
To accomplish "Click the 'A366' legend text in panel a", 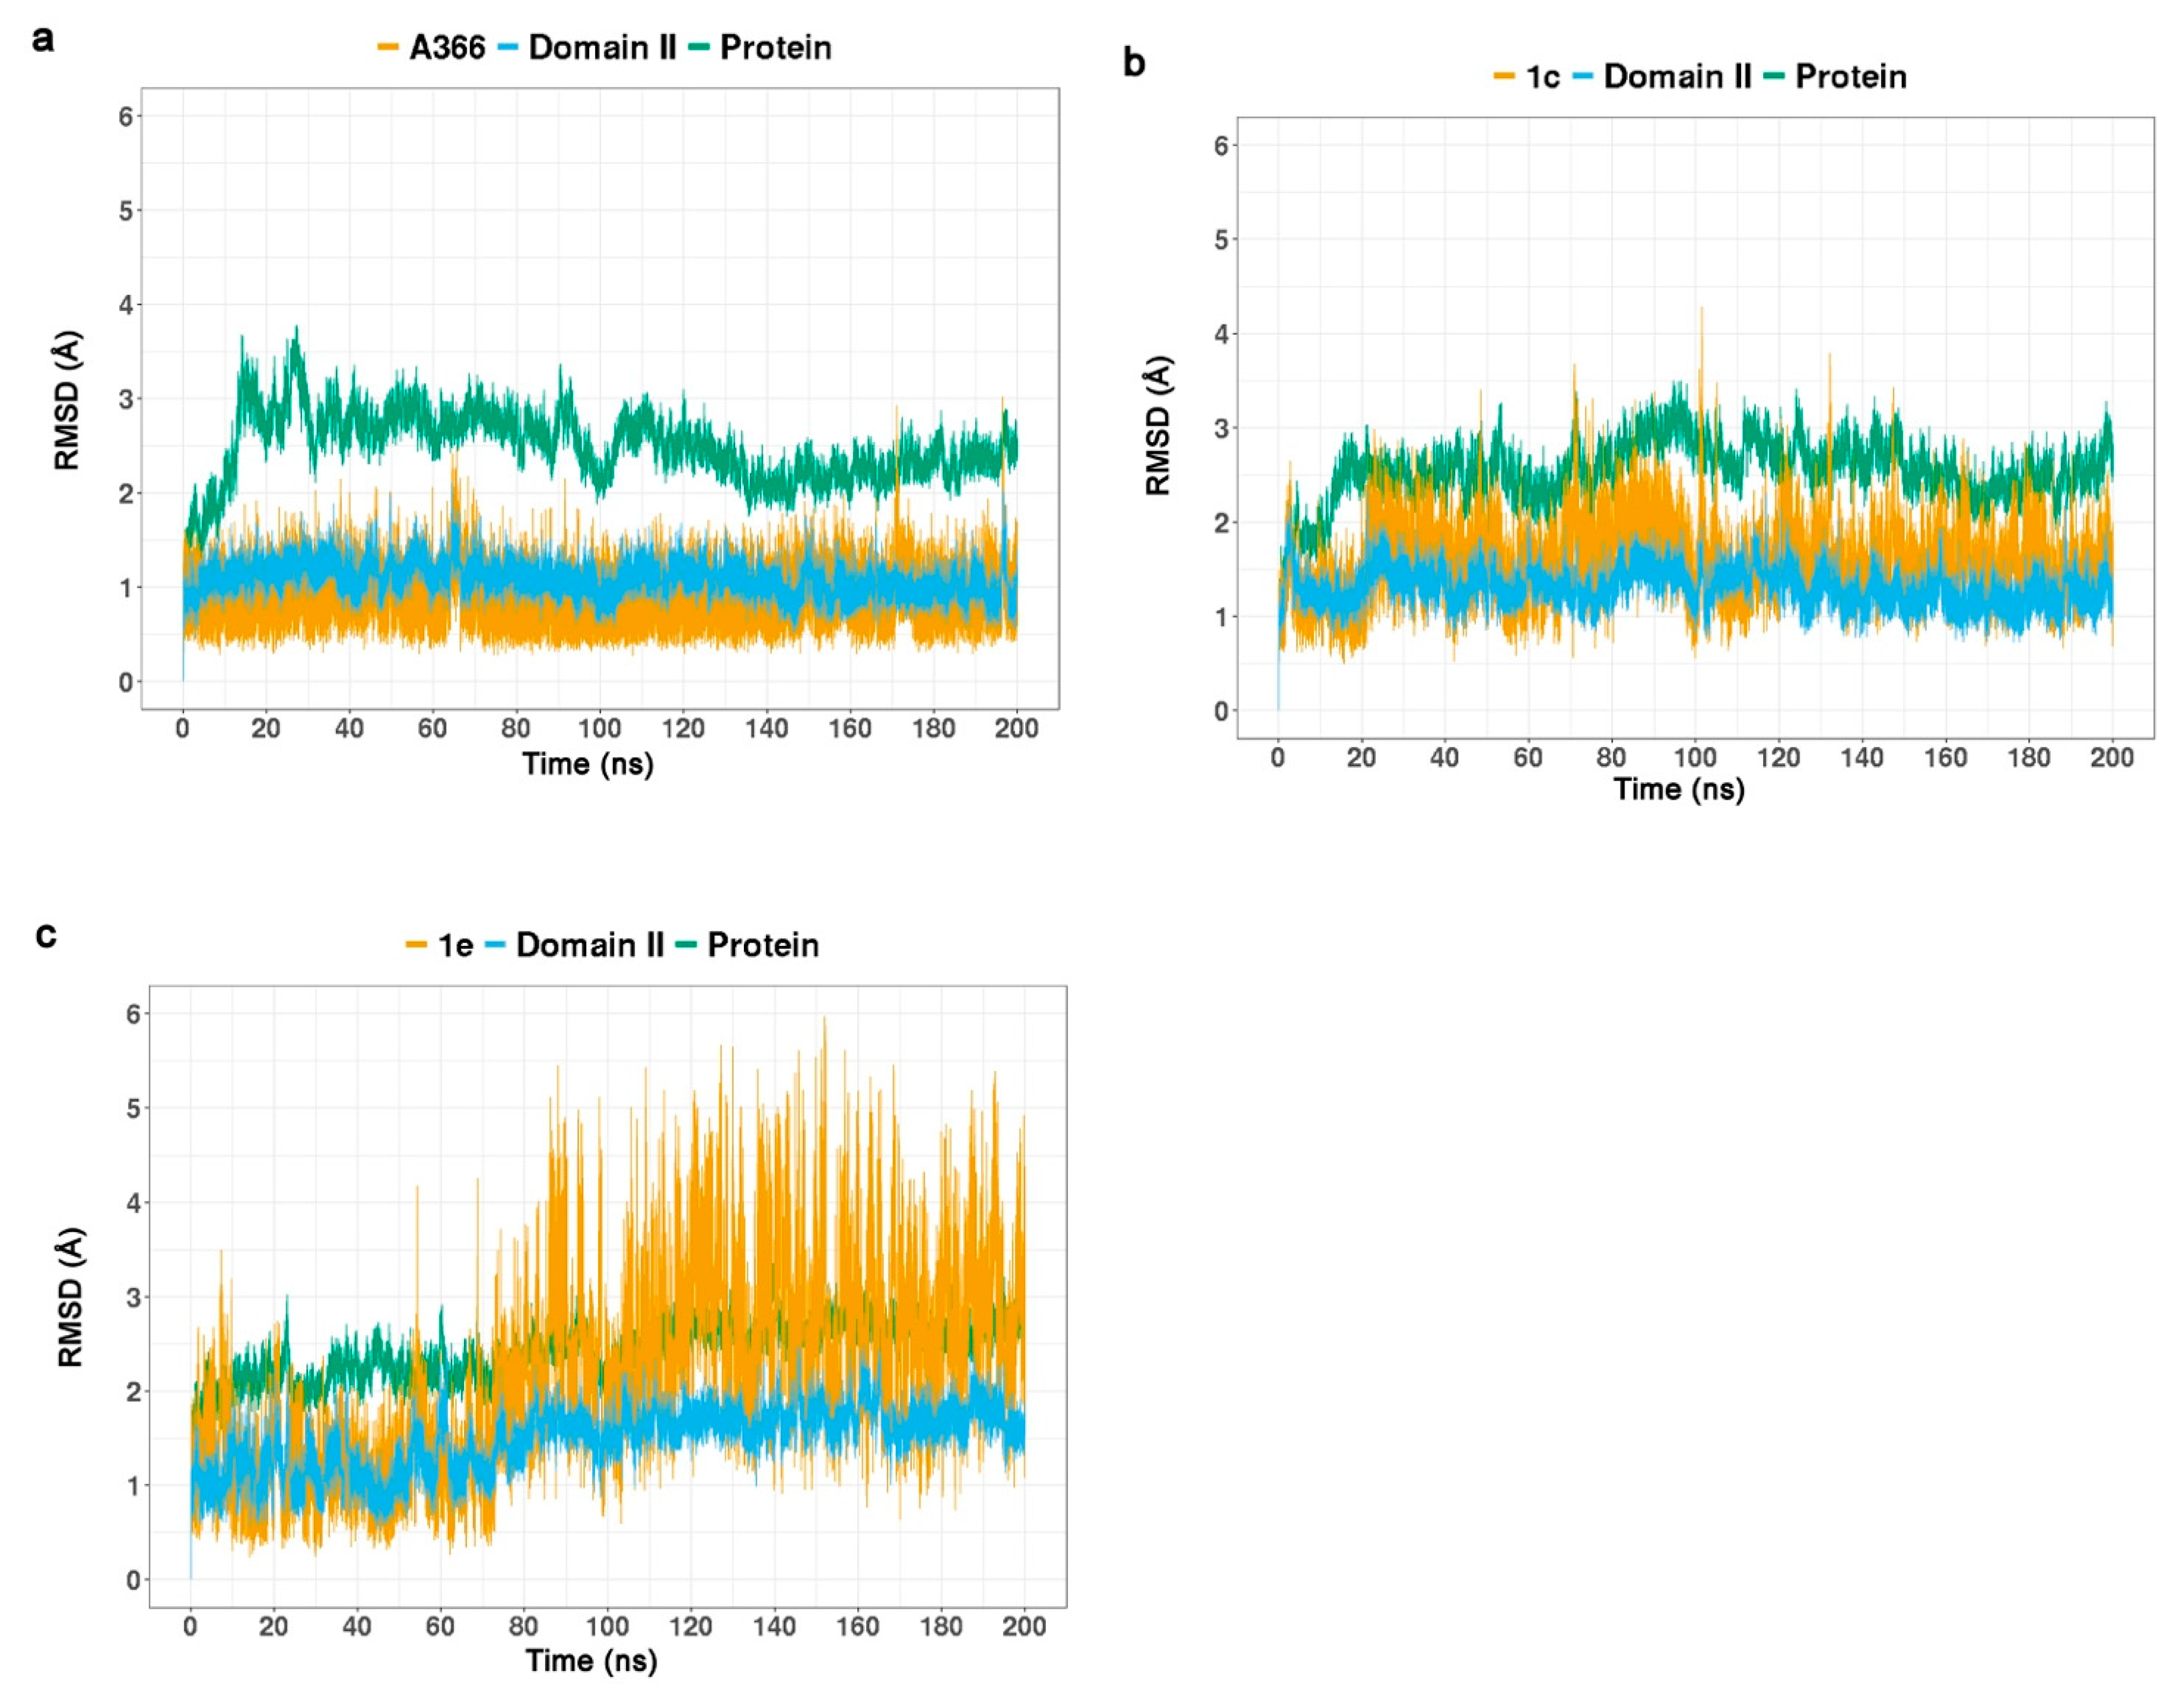I will point(447,47).
